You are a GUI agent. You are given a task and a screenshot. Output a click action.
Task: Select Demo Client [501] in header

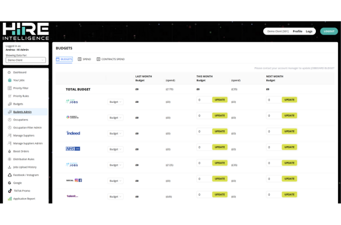[278, 32]
